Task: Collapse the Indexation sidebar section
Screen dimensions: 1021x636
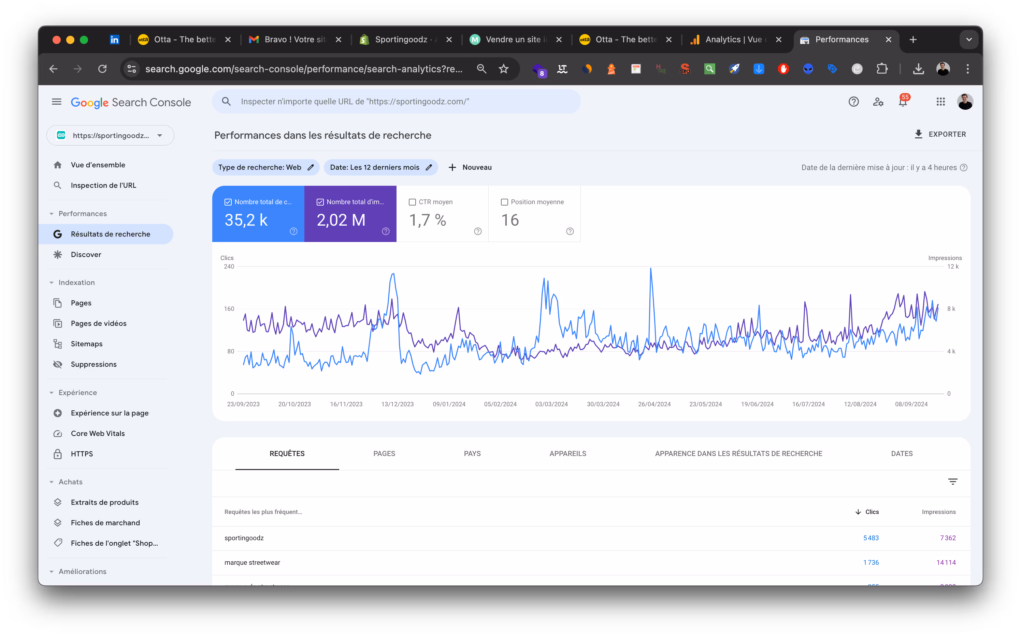Action: 52,283
